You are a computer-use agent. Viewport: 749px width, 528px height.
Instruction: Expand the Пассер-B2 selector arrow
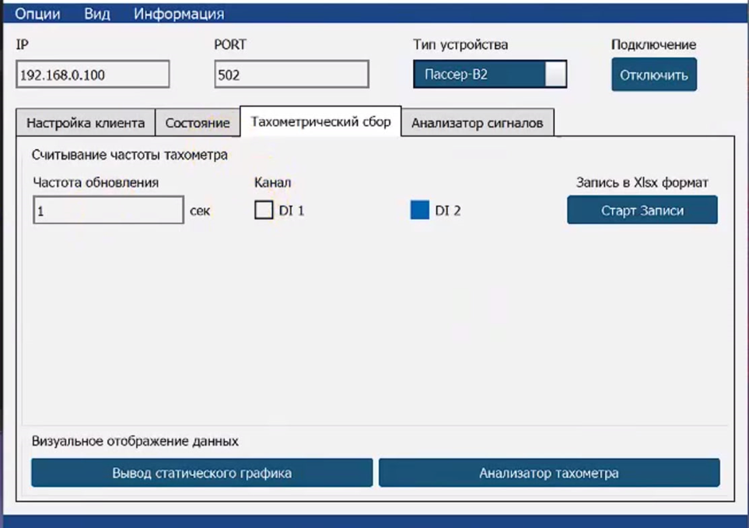[x=555, y=74]
